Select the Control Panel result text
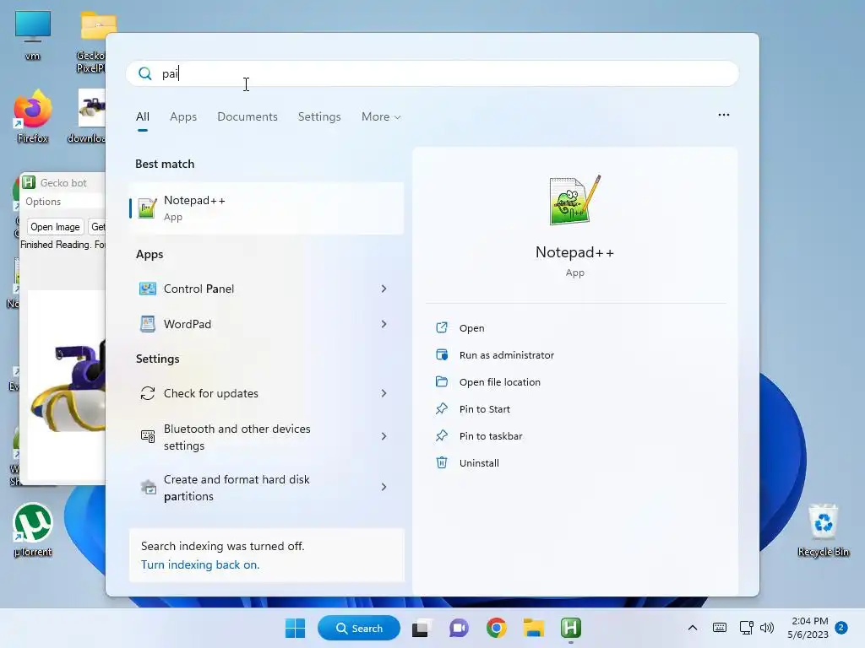Viewport: 865px width, 648px height. [x=199, y=289]
